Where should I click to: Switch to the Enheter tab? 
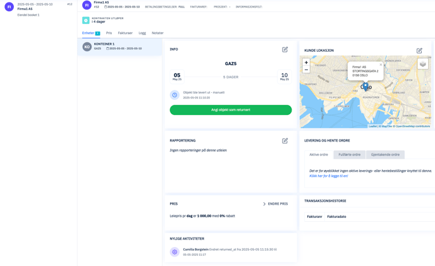pyautogui.click(x=91, y=33)
